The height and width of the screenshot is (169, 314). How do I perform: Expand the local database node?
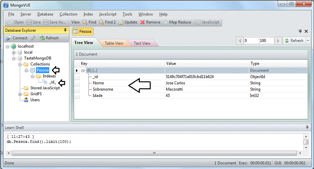pyautogui.click(x=14, y=53)
